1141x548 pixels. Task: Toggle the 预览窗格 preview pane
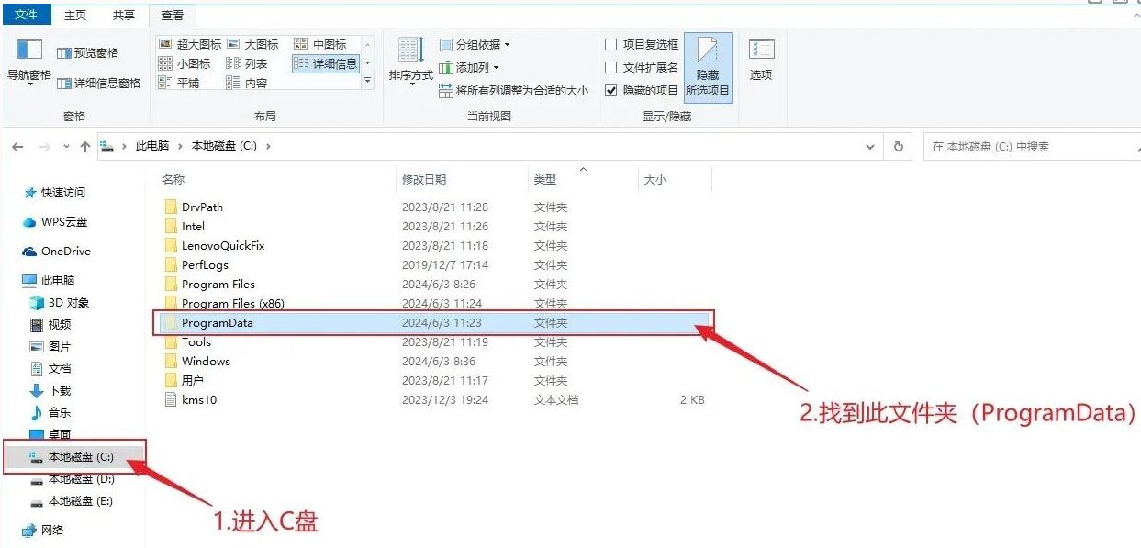tap(88, 53)
